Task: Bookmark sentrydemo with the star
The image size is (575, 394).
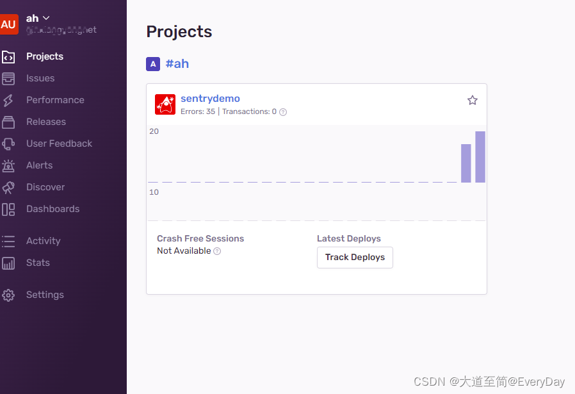Action: [473, 100]
